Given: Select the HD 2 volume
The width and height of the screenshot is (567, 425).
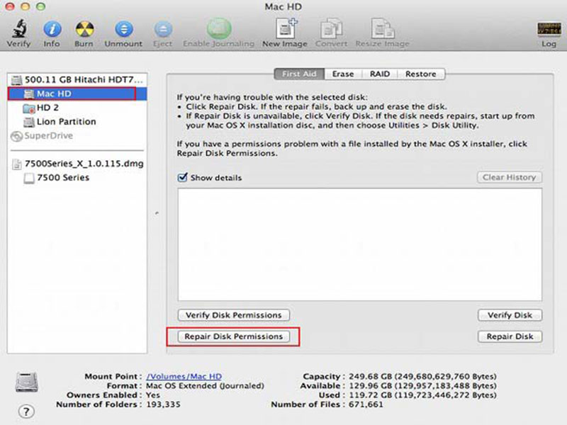Looking at the screenshot, I should pos(47,108).
